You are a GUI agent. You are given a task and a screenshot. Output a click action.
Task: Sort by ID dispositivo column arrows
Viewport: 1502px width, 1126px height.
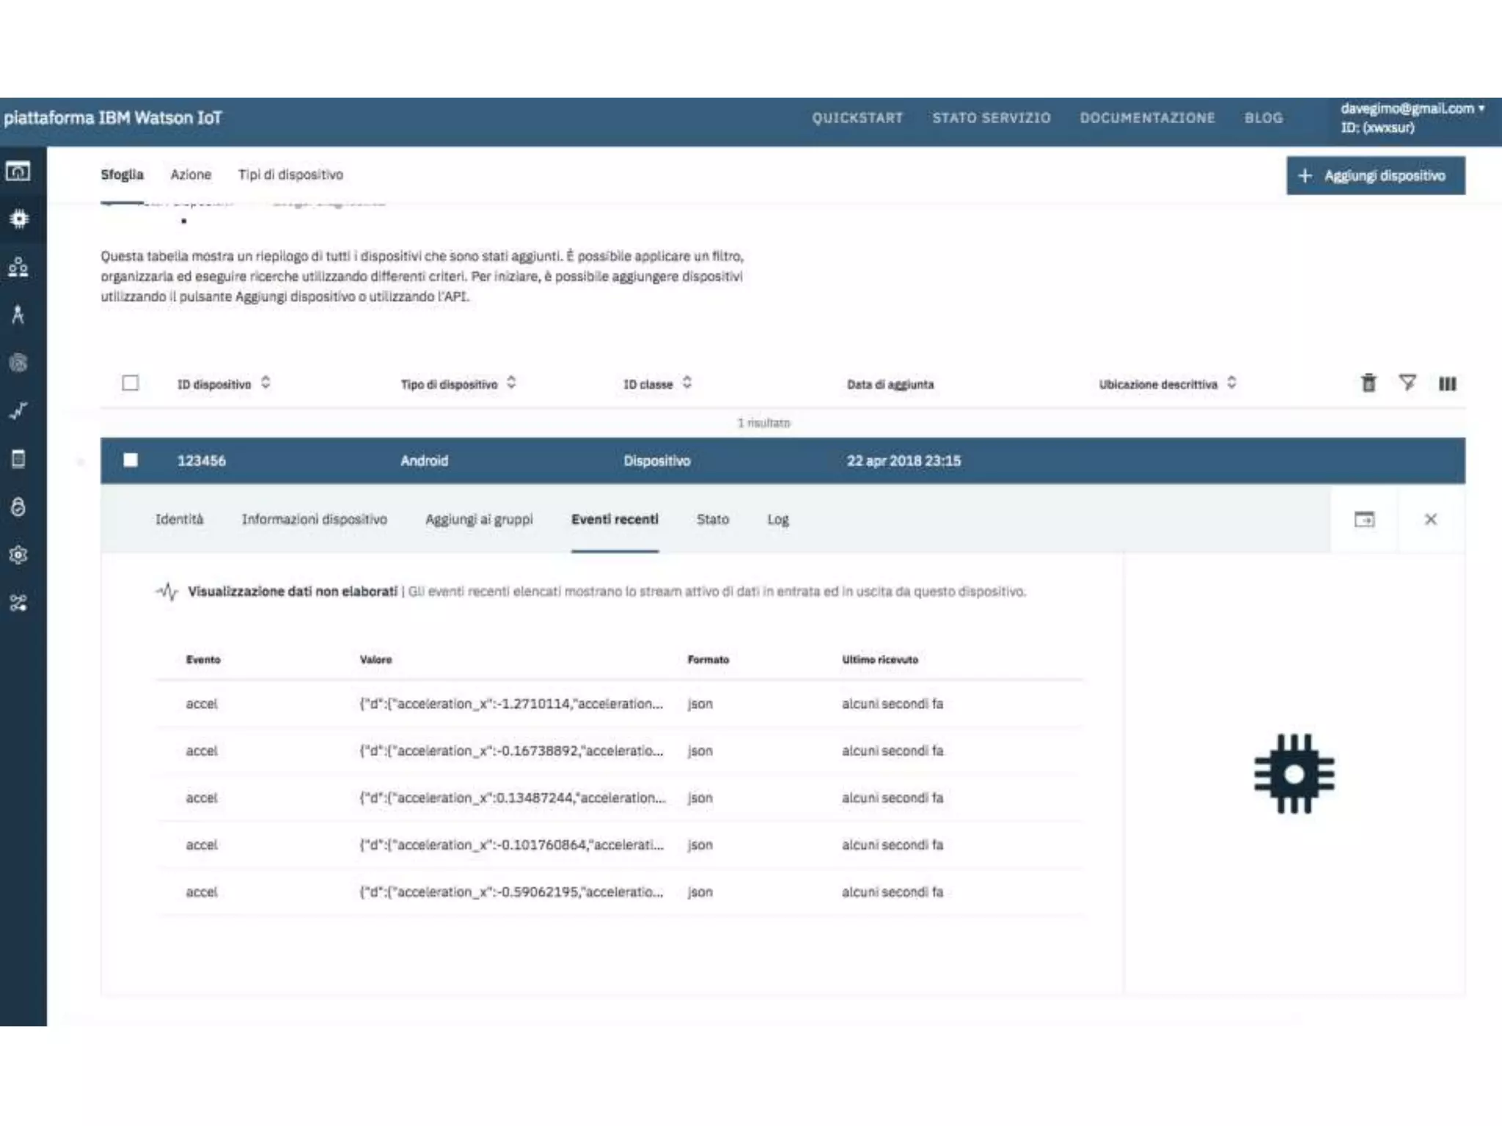point(265,383)
